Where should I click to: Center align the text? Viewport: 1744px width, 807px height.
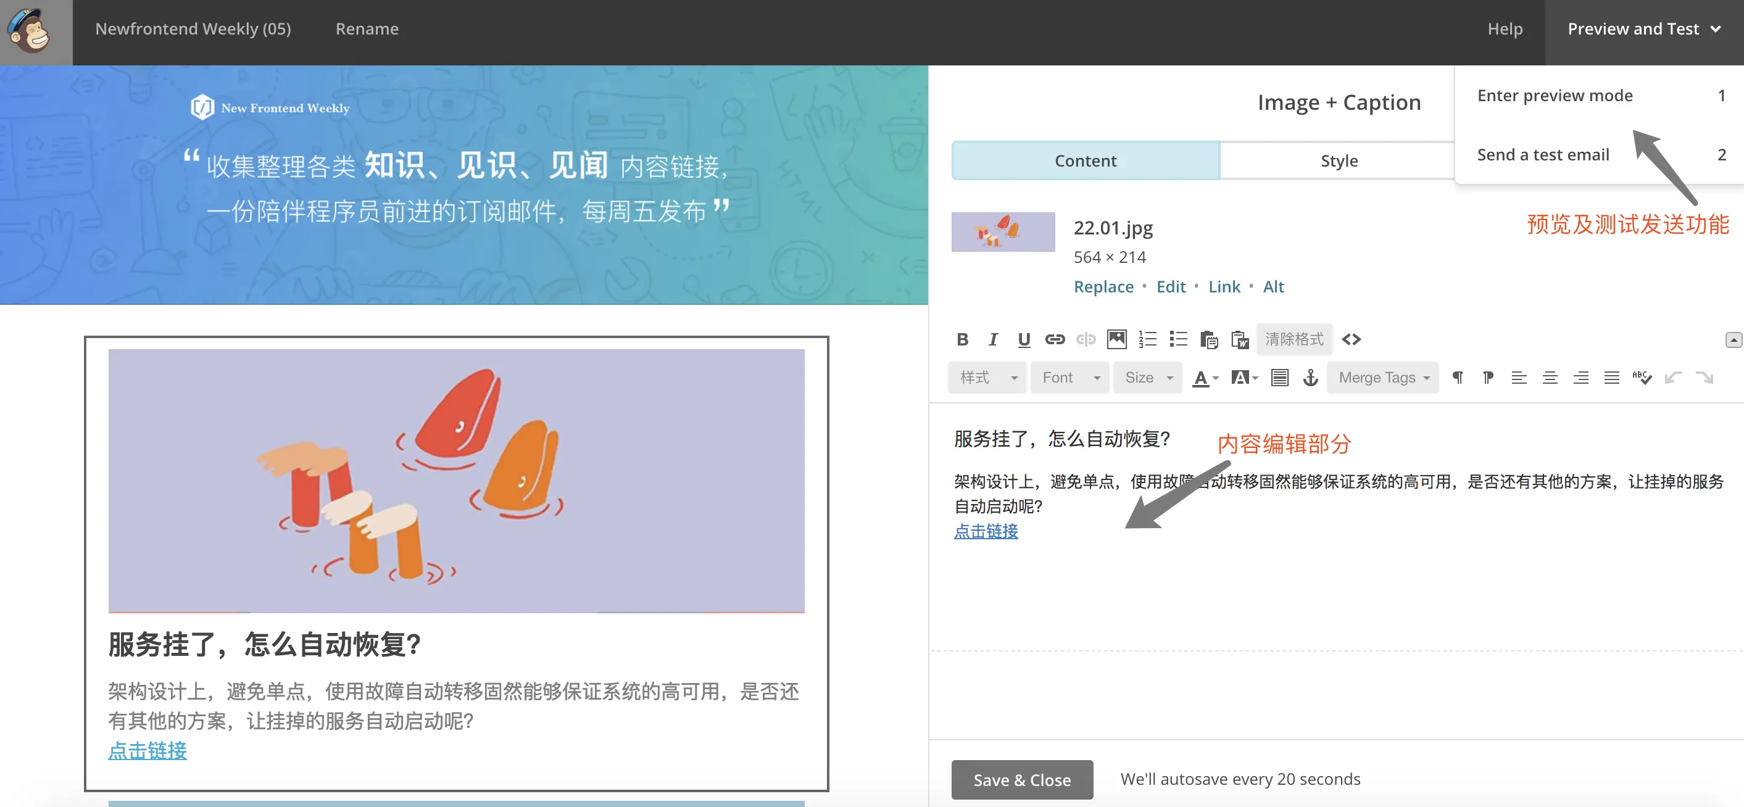click(1550, 378)
